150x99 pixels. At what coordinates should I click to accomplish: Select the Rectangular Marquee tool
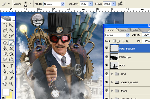pyautogui.click(x=4, y=25)
